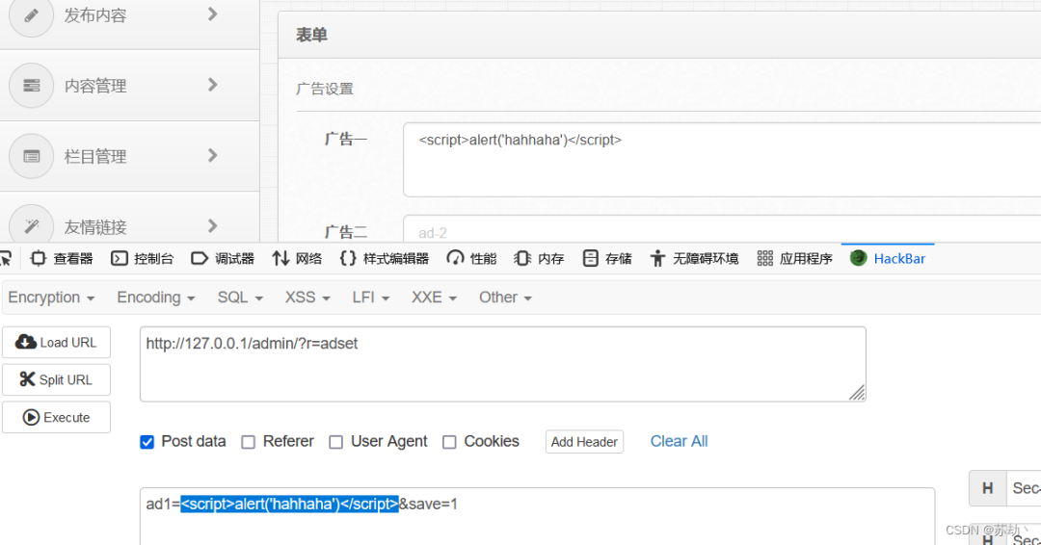Toggle the Post data checkbox
Screen dimensions: 1041x545
[147, 442]
